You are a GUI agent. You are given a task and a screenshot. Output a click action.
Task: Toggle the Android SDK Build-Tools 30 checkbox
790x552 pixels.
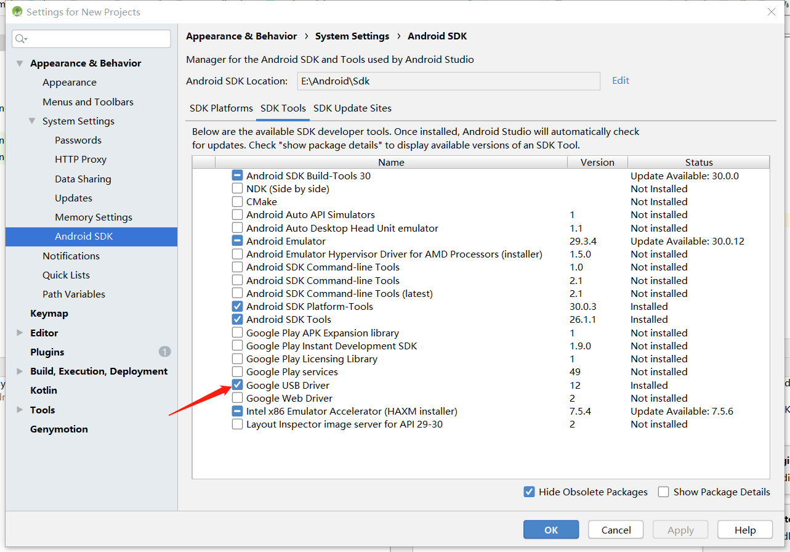[x=237, y=176]
